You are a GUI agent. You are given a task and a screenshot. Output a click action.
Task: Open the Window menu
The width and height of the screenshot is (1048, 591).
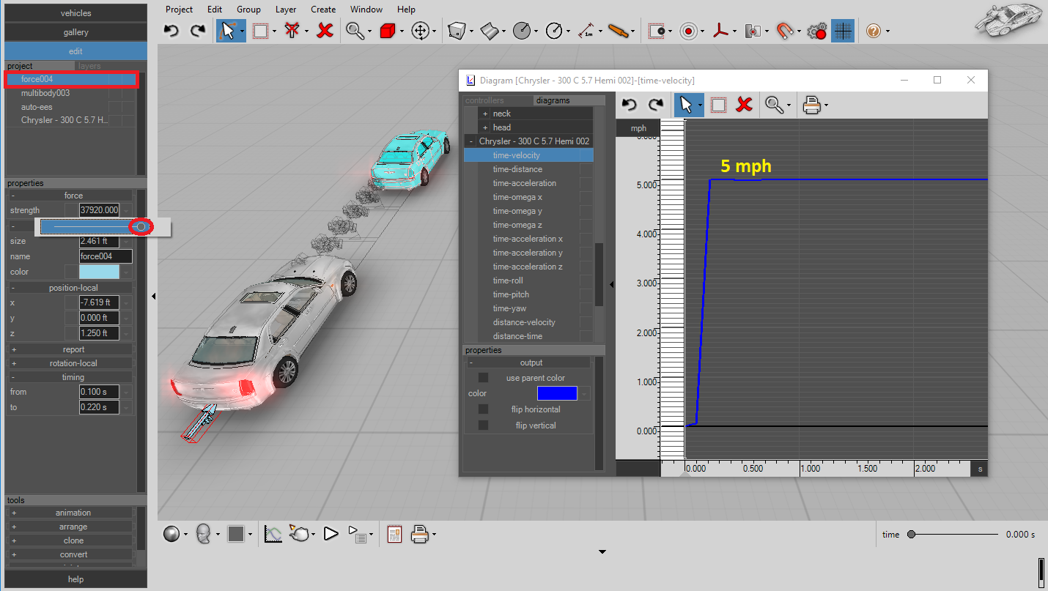tap(366, 10)
